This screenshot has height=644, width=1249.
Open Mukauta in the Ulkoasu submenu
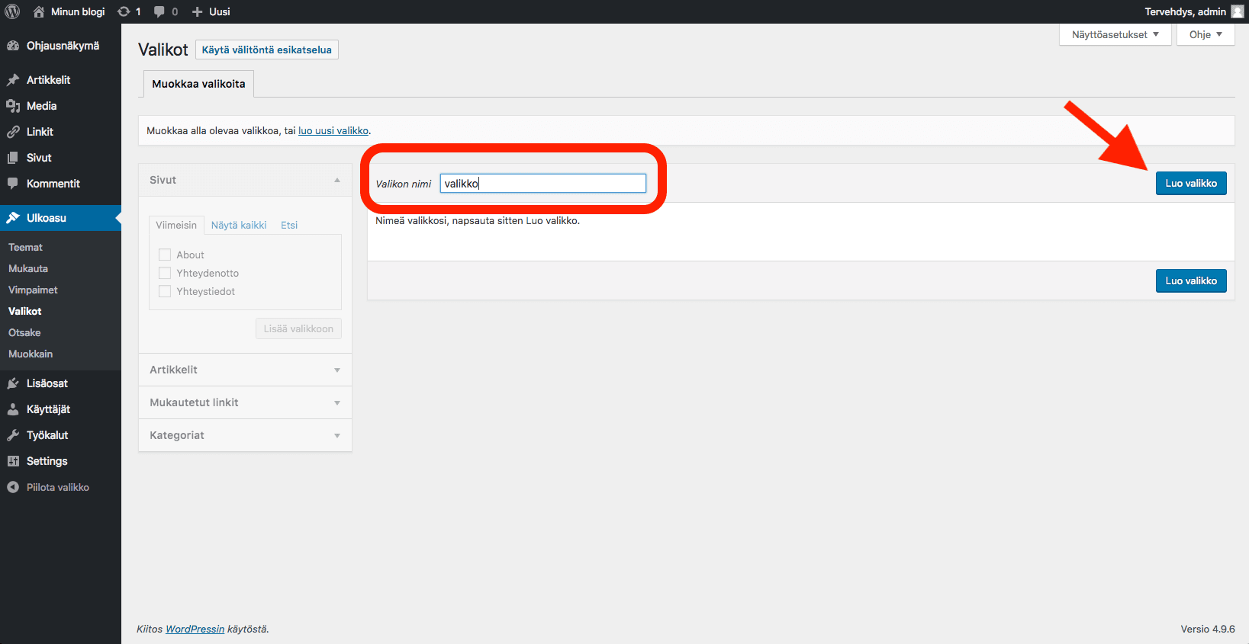pyautogui.click(x=28, y=268)
